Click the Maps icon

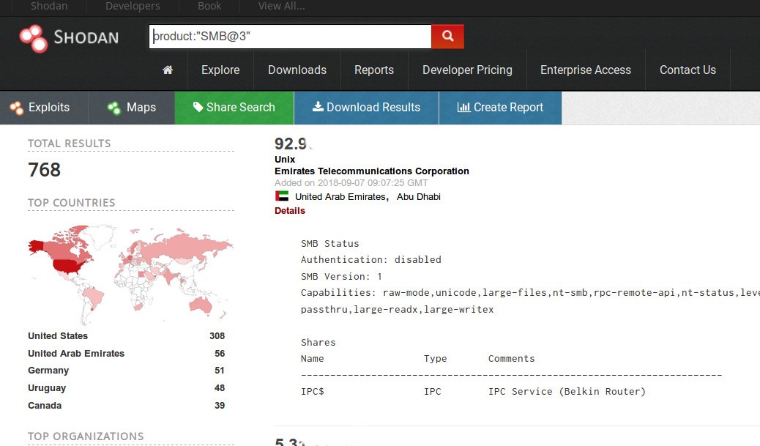pos(114,108)
